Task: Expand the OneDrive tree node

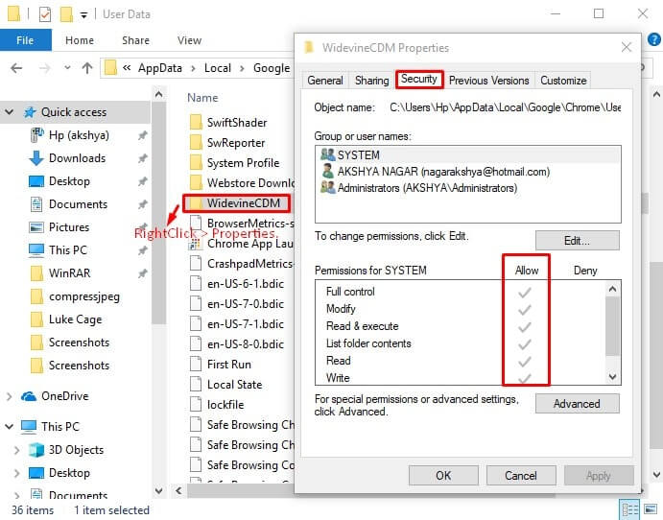Action: tap(9, 396)
